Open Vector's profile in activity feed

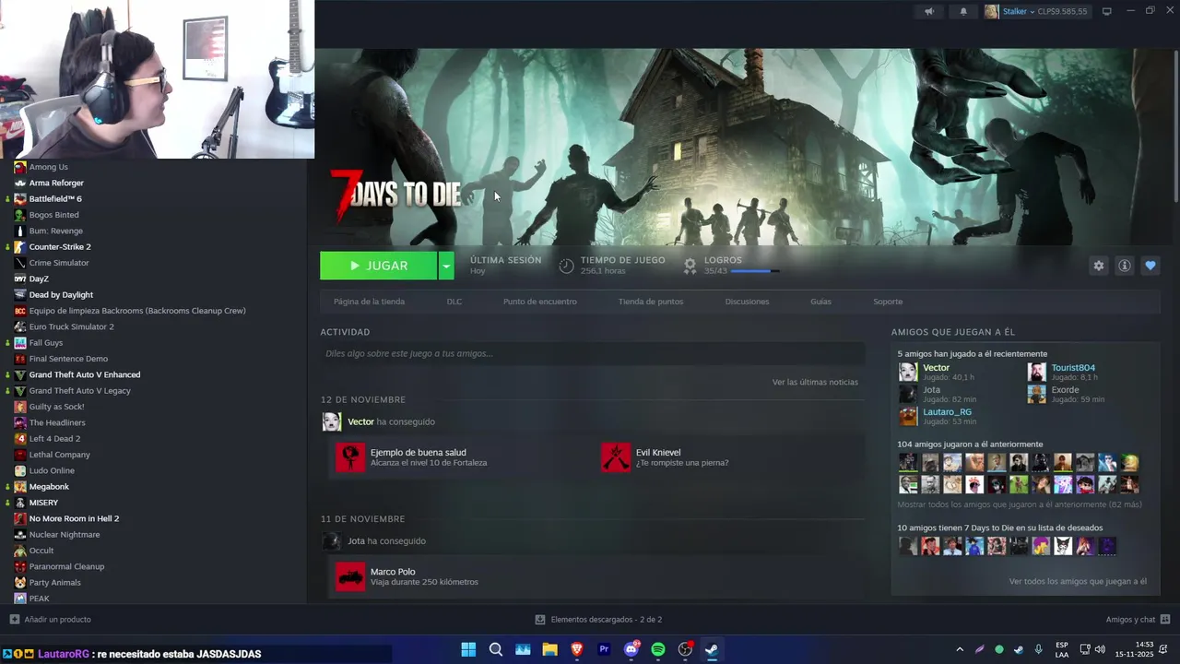[x=360, y=421]
